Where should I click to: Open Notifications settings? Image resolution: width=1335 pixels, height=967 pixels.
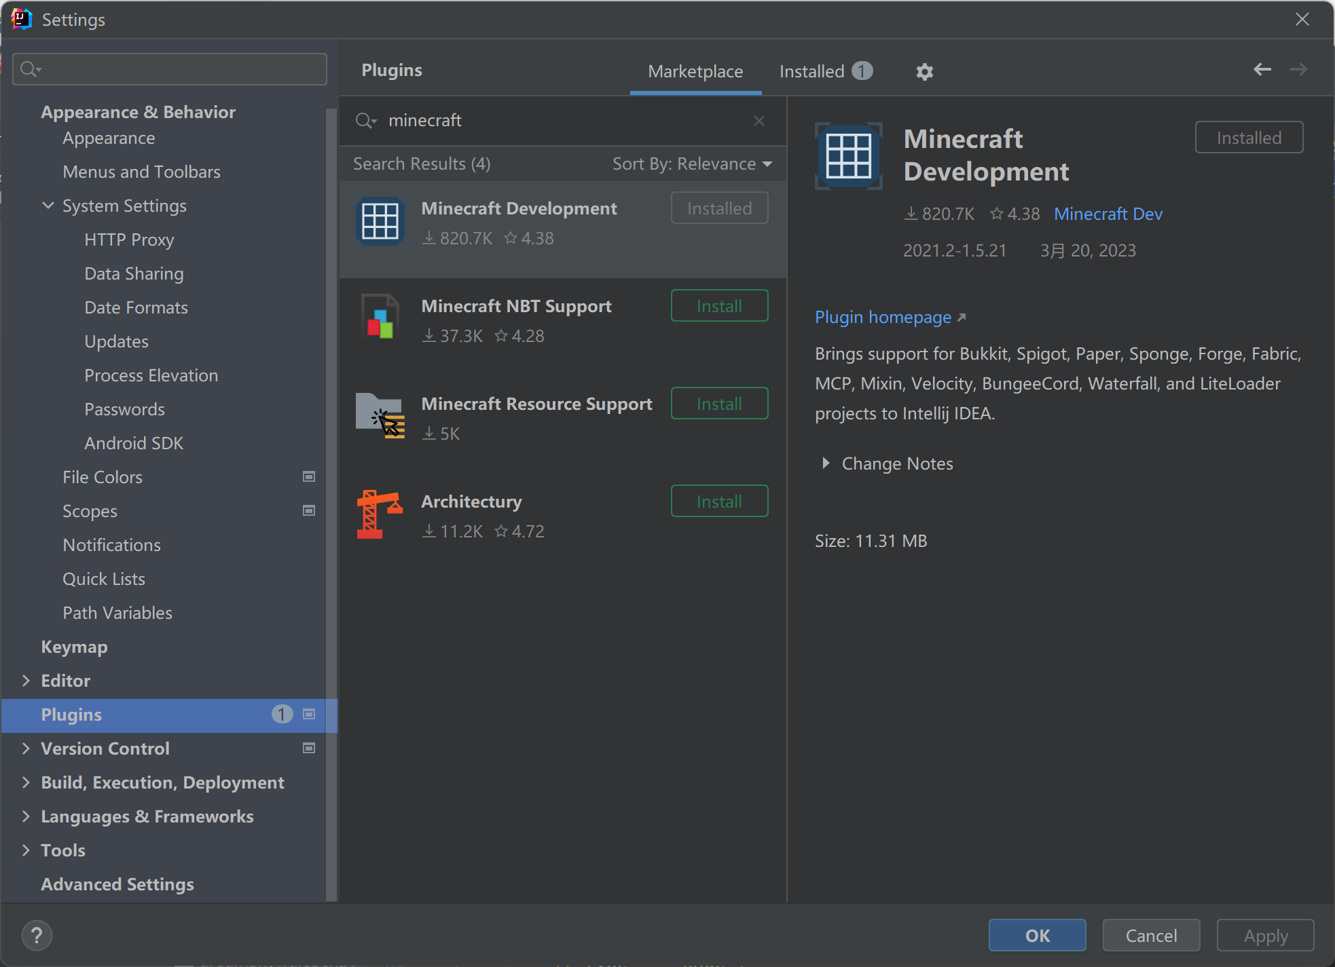point(111,545)
